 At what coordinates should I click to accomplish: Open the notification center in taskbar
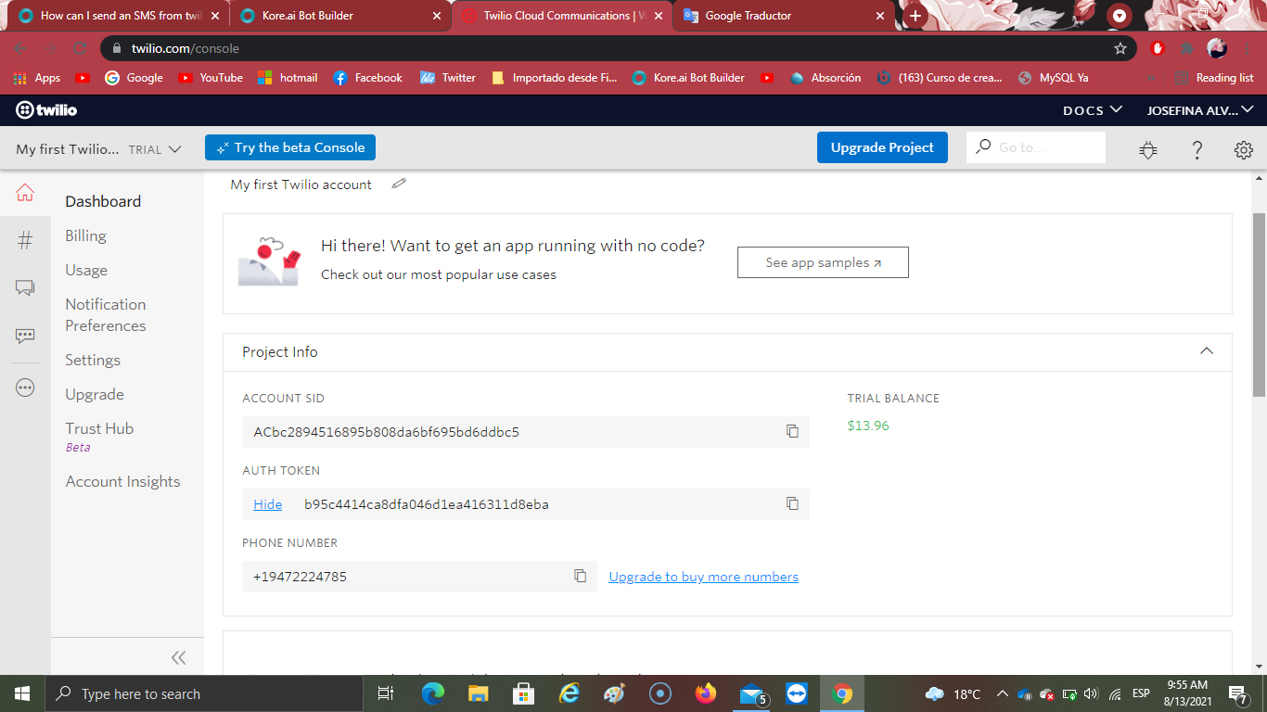1238,693
